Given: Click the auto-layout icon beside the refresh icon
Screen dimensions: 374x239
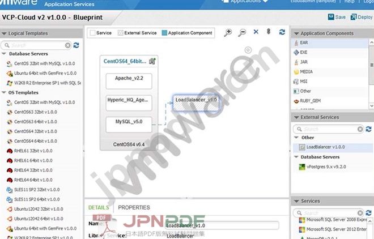Looking at the screenshot, I should [269, 32].
